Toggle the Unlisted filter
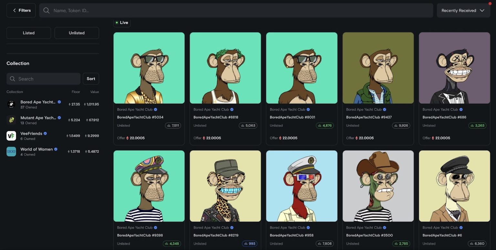496x250 pixels. (77, 33)
